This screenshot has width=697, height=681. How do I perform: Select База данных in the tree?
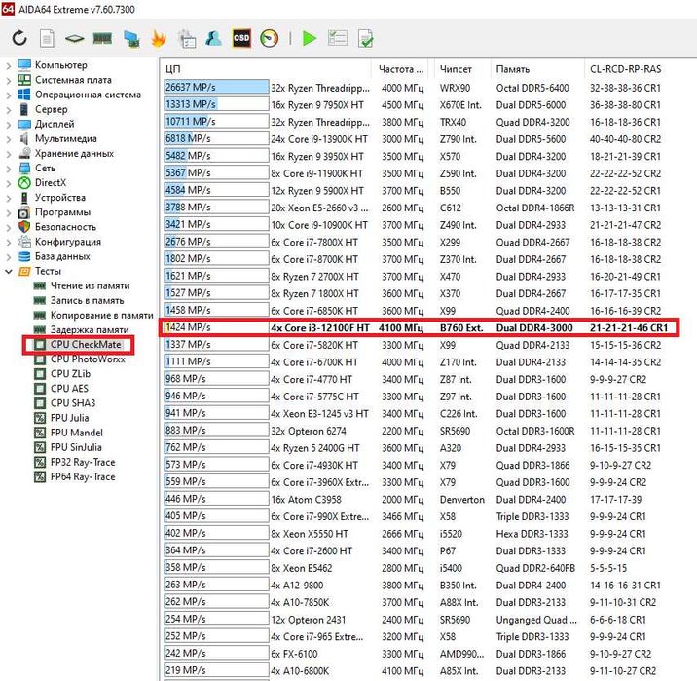coord(62,256)
